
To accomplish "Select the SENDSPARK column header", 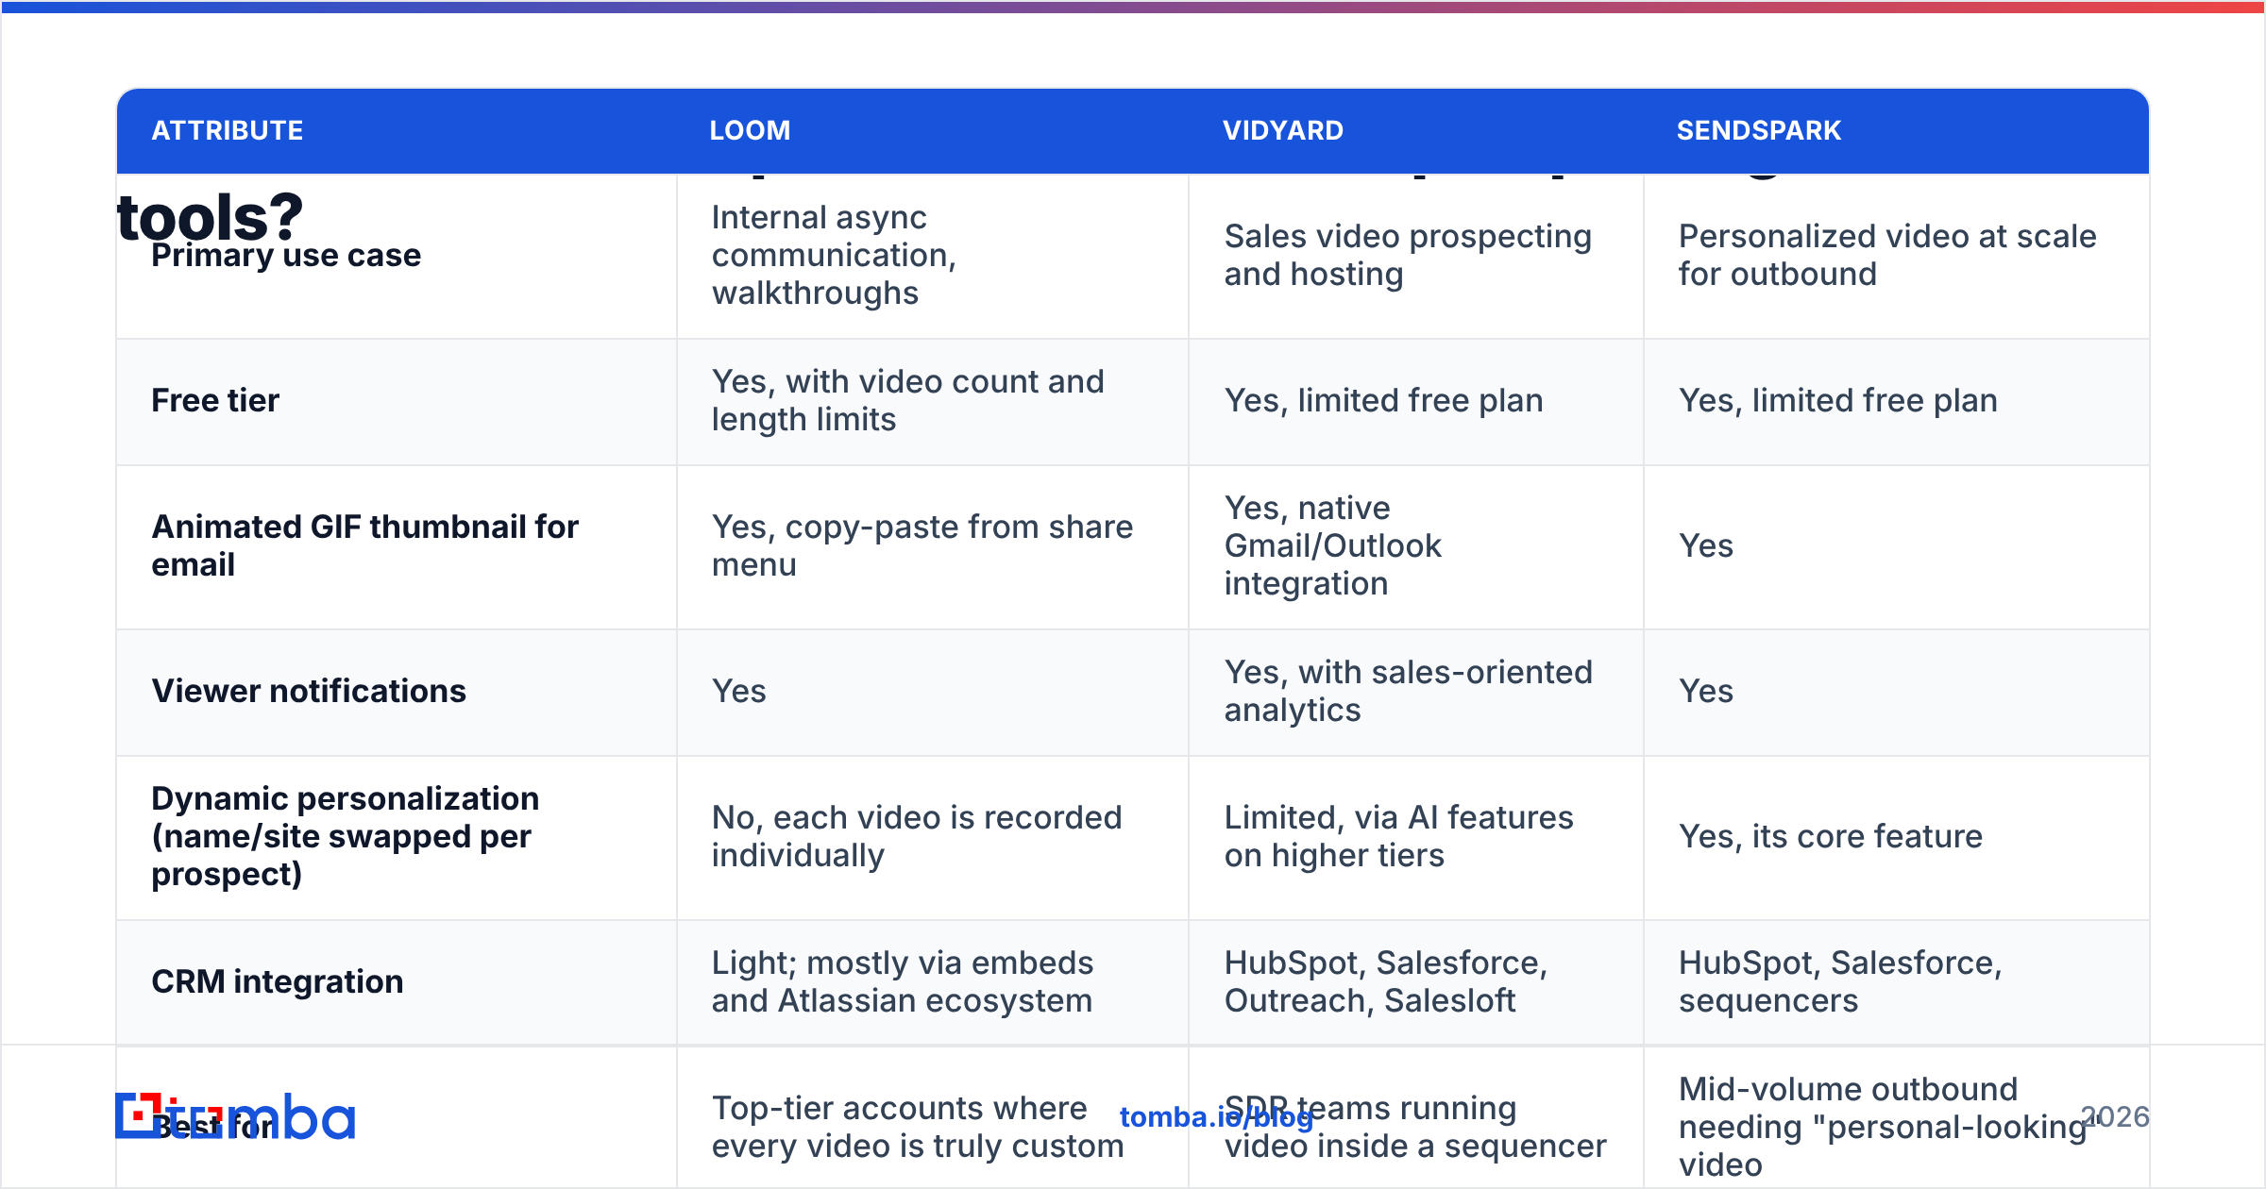I will click(x=1759, y=130).
